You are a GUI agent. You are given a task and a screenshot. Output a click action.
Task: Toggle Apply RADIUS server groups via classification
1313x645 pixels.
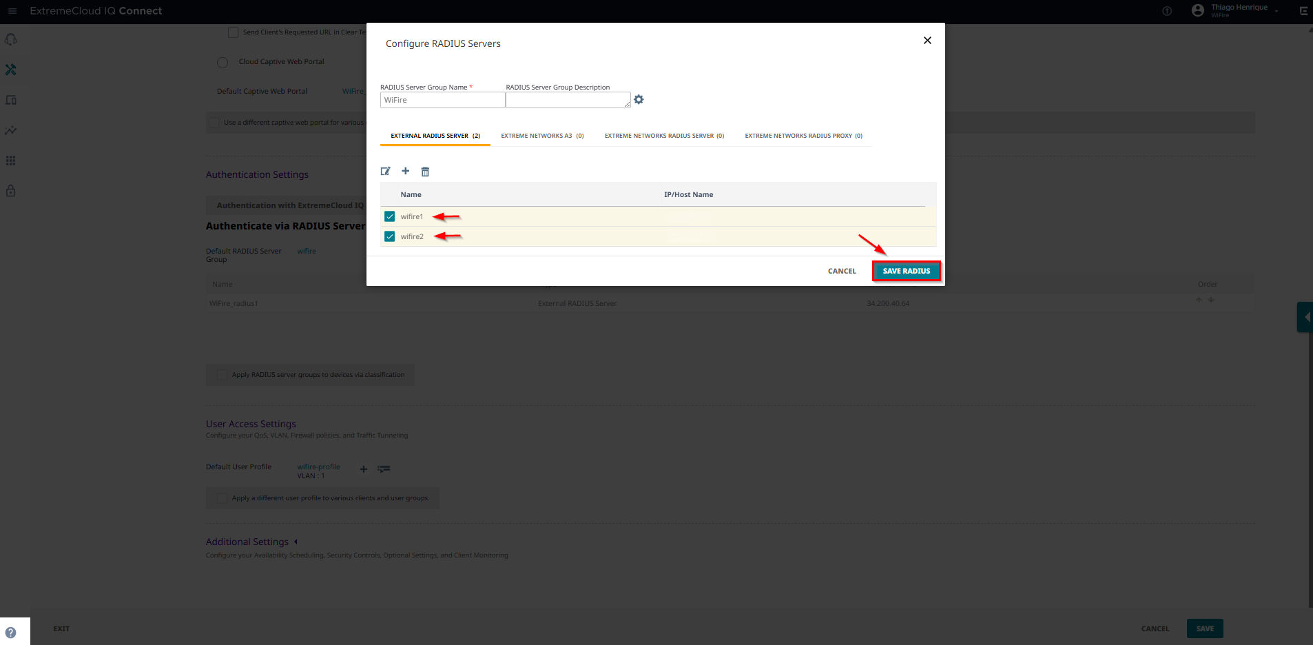222,375
